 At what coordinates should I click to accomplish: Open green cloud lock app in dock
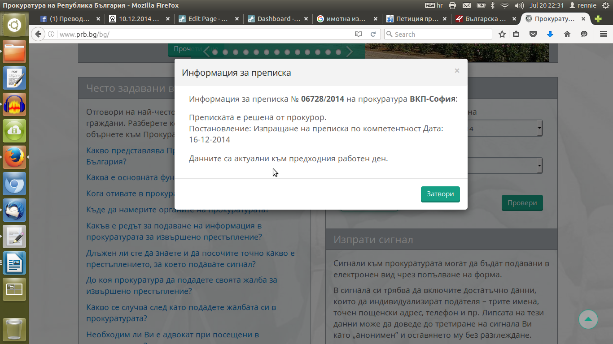coord(14,131)
